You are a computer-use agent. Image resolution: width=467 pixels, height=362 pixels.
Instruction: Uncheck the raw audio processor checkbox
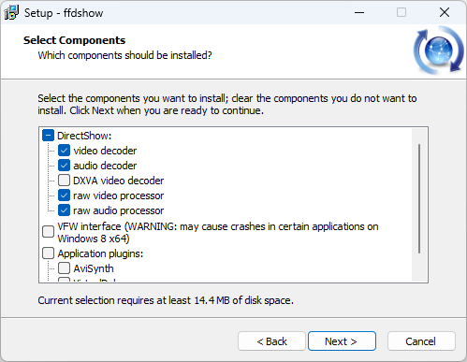coord(64,210)
